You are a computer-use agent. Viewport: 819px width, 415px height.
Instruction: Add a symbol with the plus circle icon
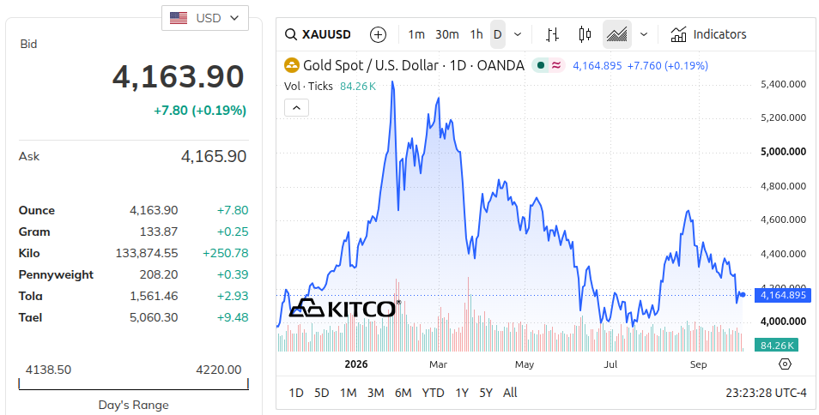[x=378, y=35]
